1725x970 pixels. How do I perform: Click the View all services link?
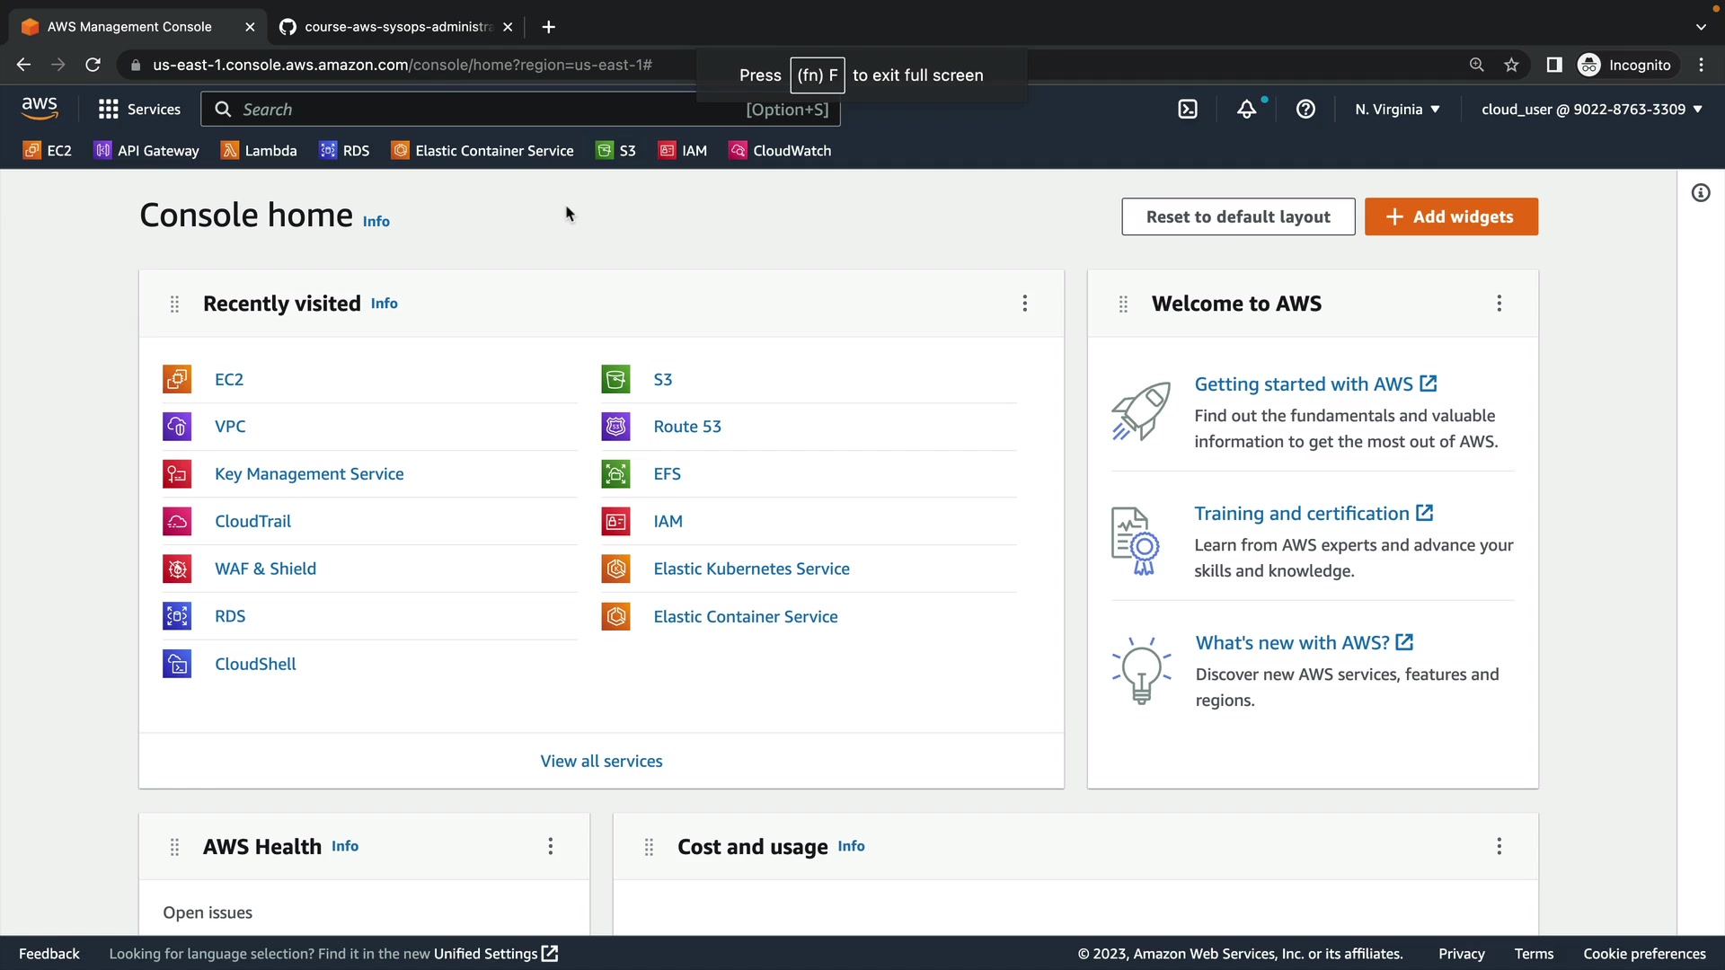[x=601, y=761]
